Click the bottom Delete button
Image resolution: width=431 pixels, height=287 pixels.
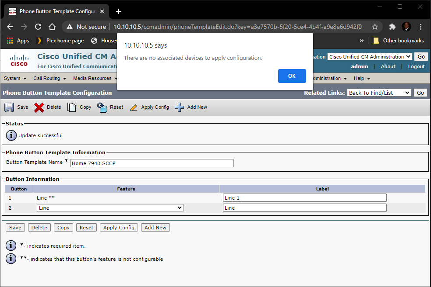(x=39, y=228)
